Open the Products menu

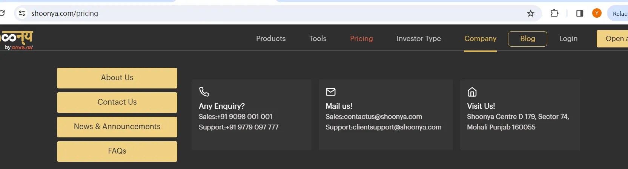point(271,38)
